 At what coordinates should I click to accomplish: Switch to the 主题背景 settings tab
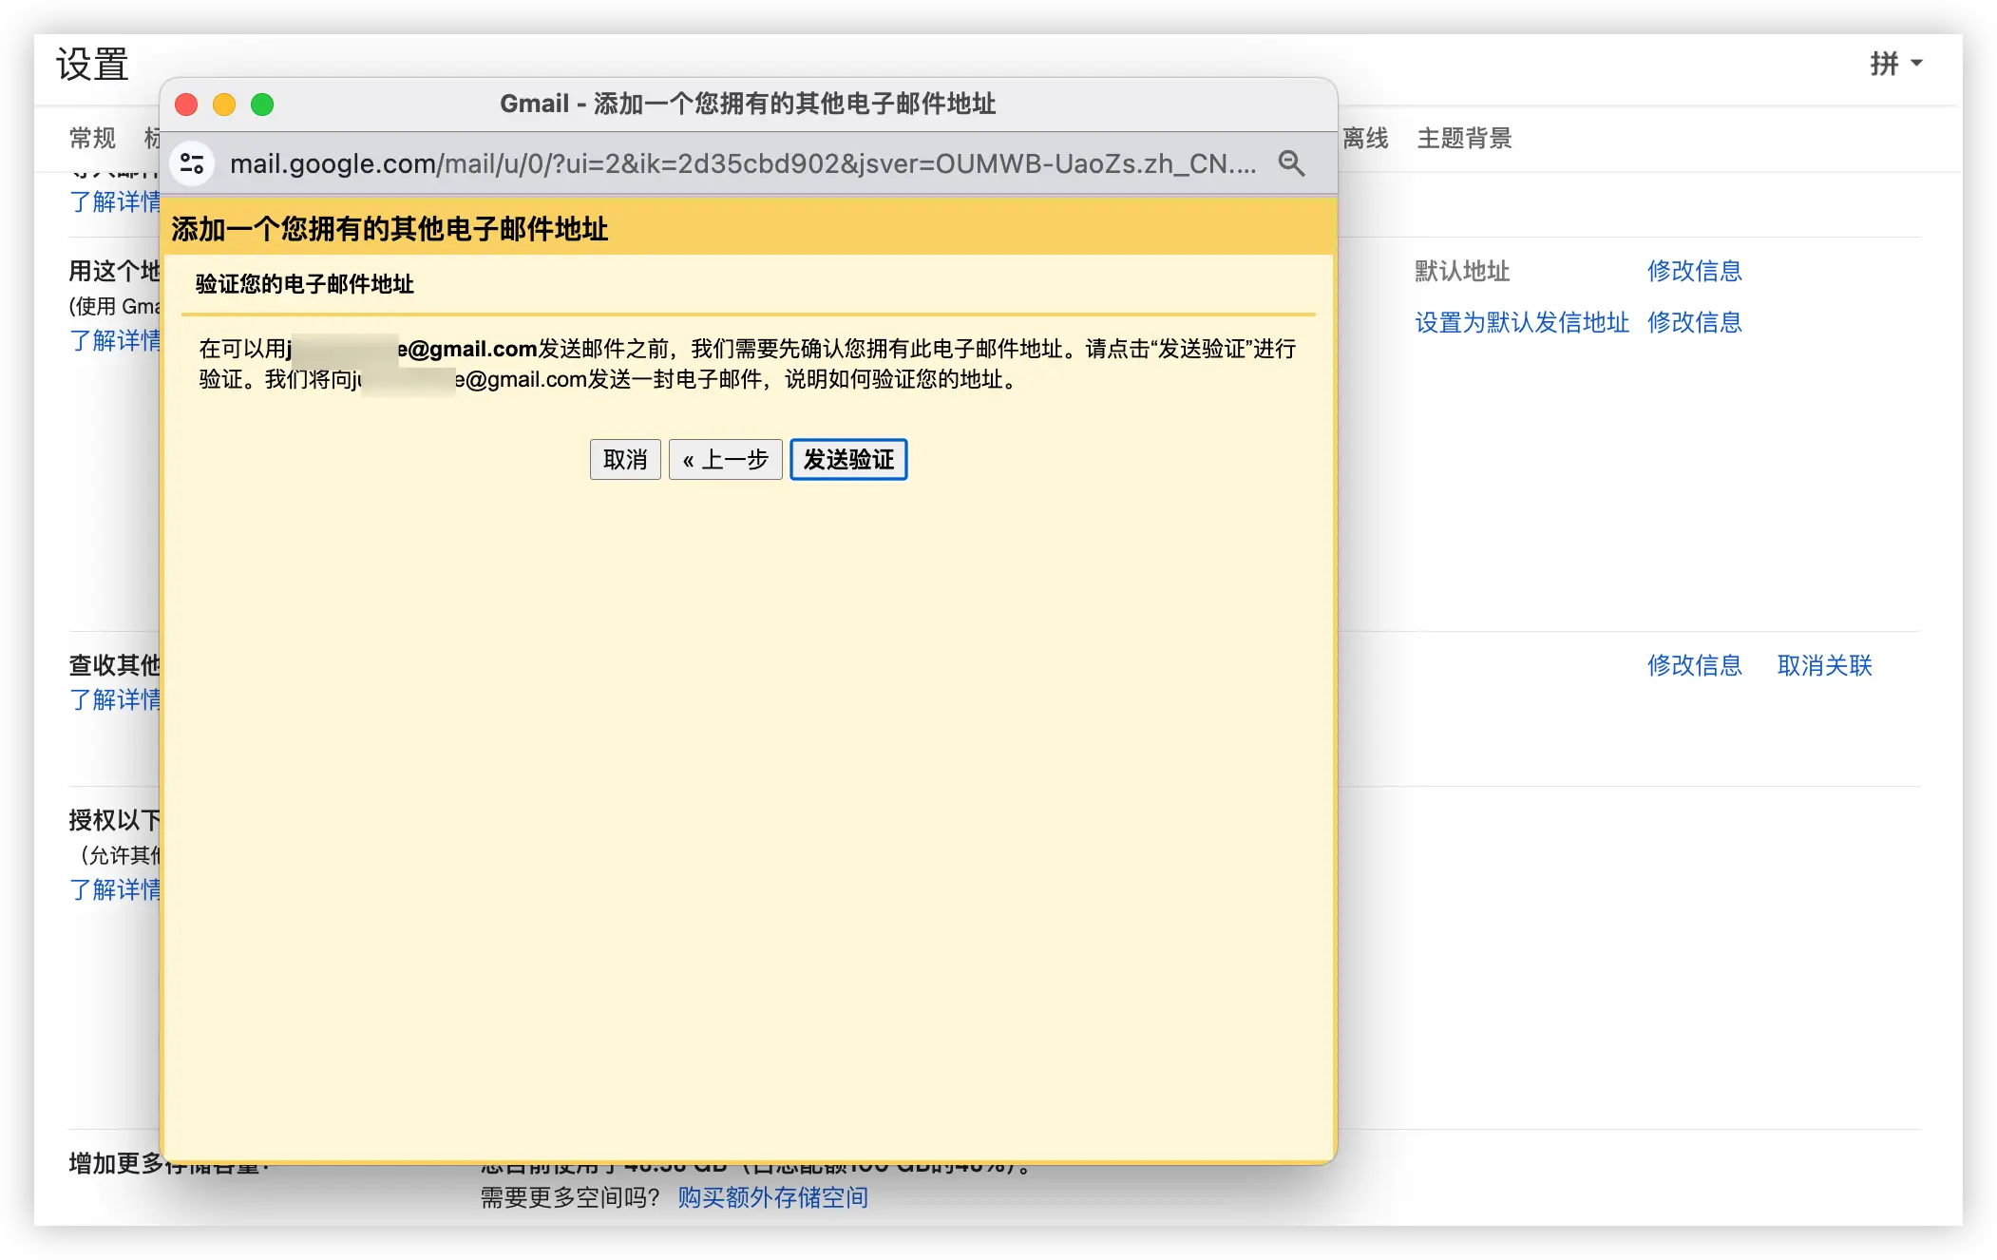(1464, 139)
